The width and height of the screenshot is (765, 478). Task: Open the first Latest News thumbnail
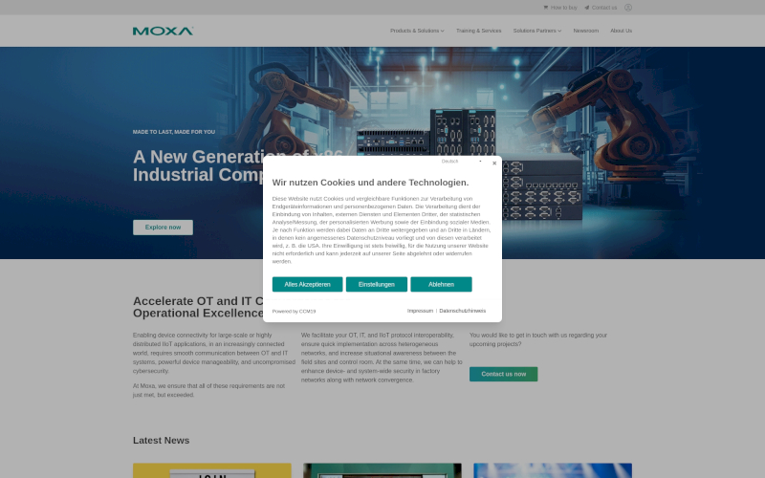[211, 470]
